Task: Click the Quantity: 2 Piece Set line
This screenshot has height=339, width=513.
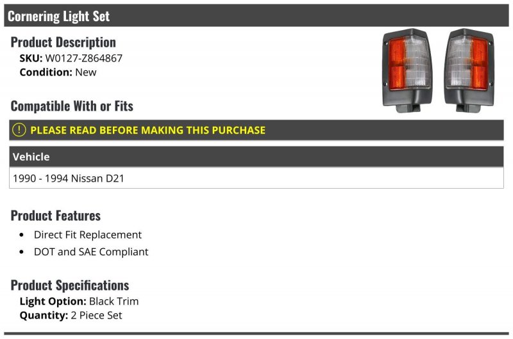Action: 71,315
